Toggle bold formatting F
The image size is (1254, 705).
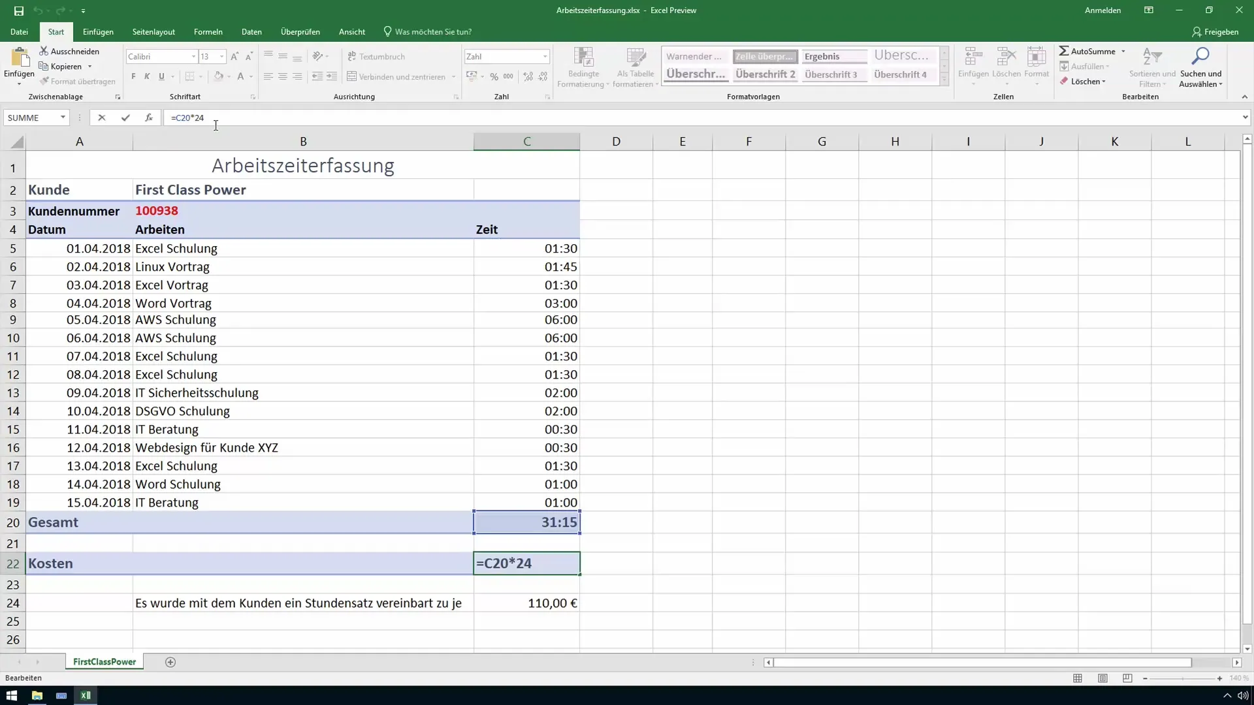click(133, 76)
